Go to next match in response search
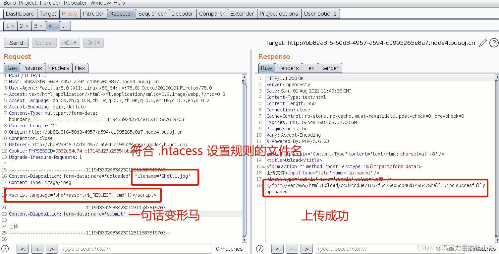The width and height of the screenshot is (499, 254). pyautogui.click(x=306, y=249)
